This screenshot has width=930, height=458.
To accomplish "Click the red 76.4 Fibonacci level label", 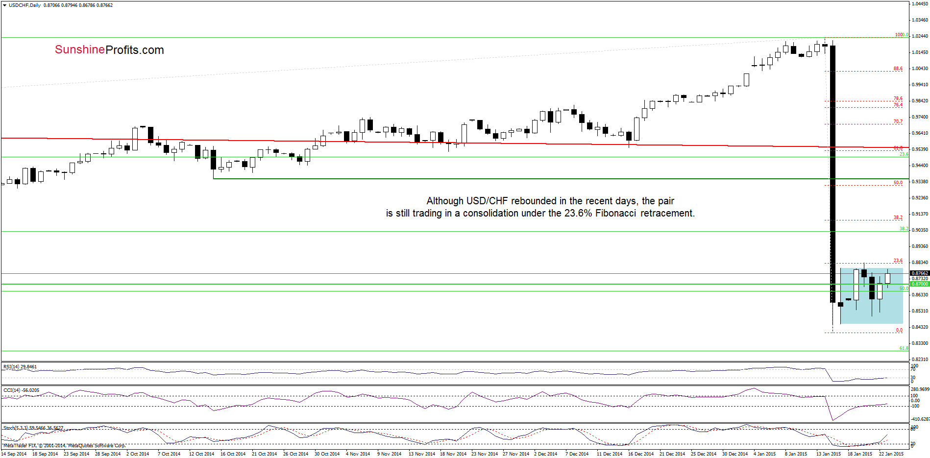I will pyautogui.click(x=898, y=105).
